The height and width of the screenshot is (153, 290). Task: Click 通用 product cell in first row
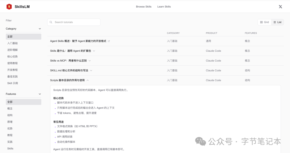[x=208, y=41]
